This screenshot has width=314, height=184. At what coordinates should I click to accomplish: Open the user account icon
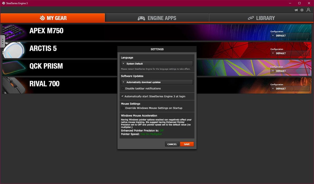tap(308, 10)
